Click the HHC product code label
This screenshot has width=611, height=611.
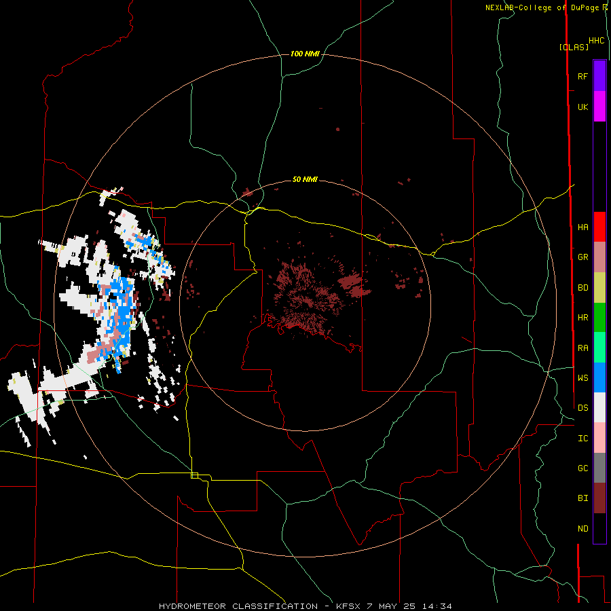[x=596, y=41]
